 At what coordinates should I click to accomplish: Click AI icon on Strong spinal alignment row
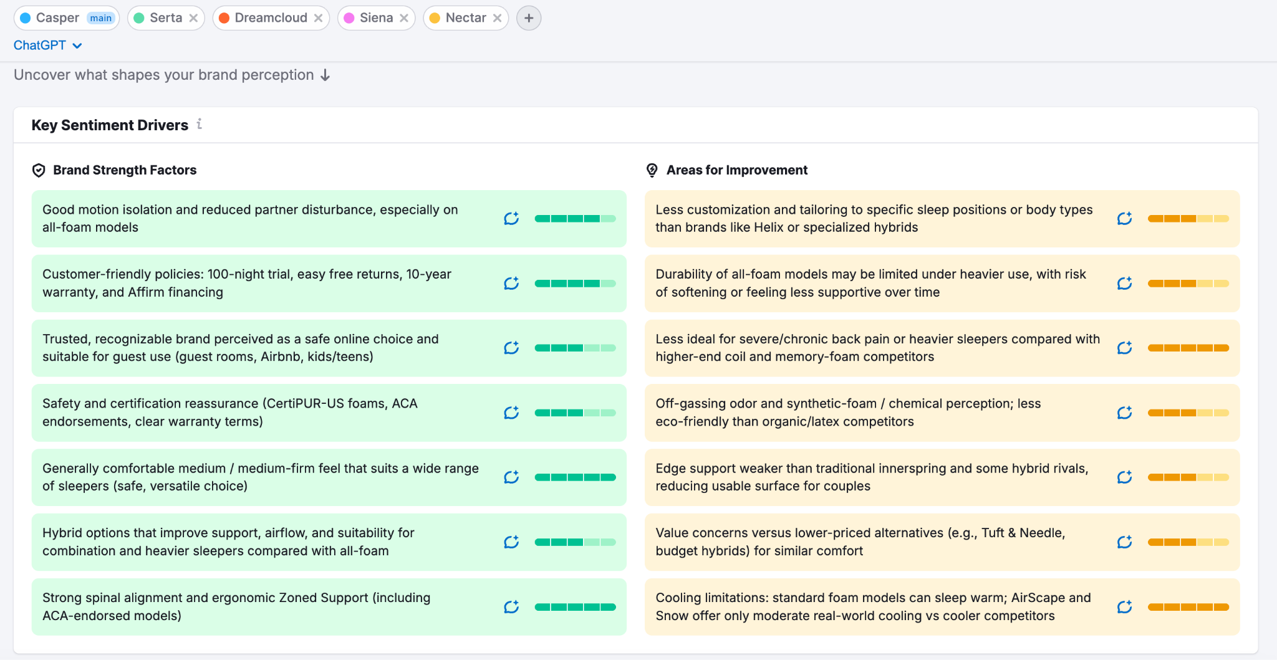511,607
